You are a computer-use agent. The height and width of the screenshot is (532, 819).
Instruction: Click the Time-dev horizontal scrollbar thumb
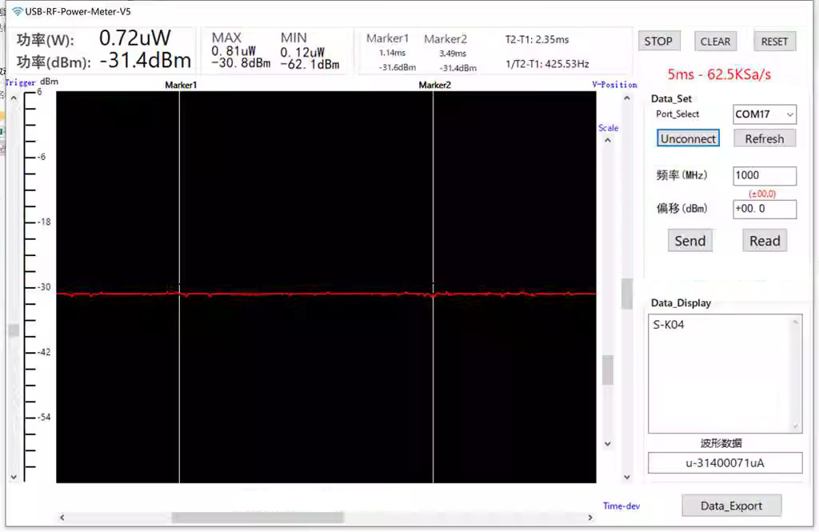pos(258,518)
